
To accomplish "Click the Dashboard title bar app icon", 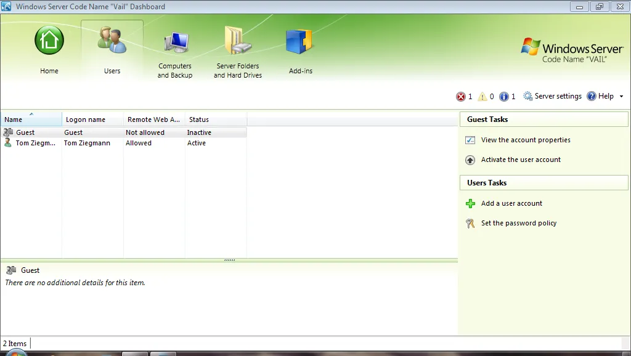I will [6, 6].
